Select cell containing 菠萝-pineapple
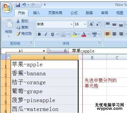The height and width of the screenshot is (113, 127). (x=44, y=100)
